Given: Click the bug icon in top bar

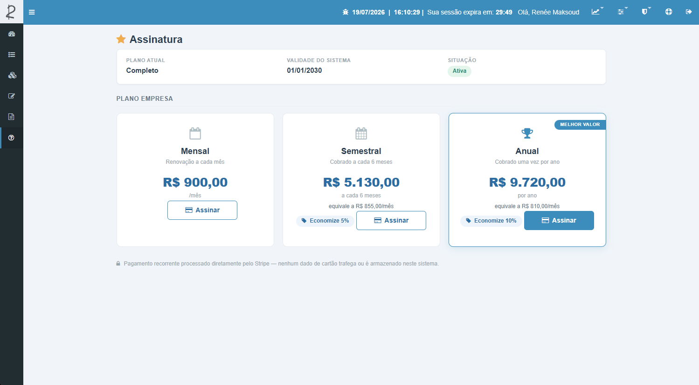Looking at the screenshot, I should coord(346,12).
